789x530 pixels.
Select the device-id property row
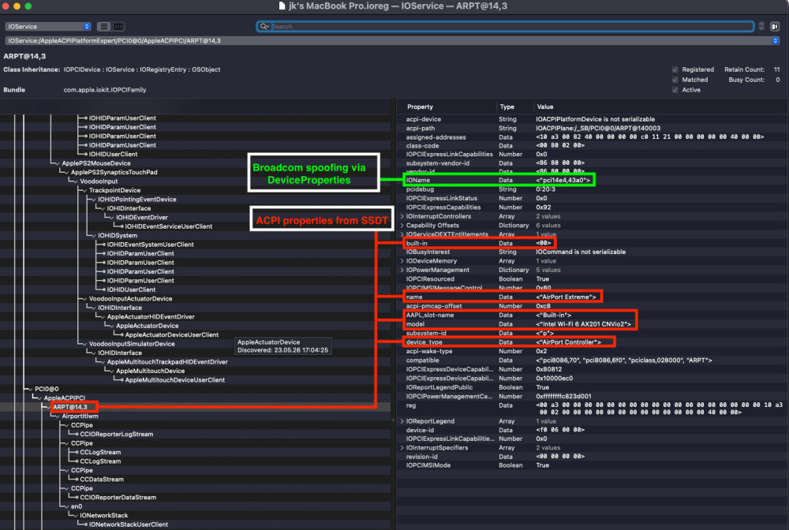593,431
